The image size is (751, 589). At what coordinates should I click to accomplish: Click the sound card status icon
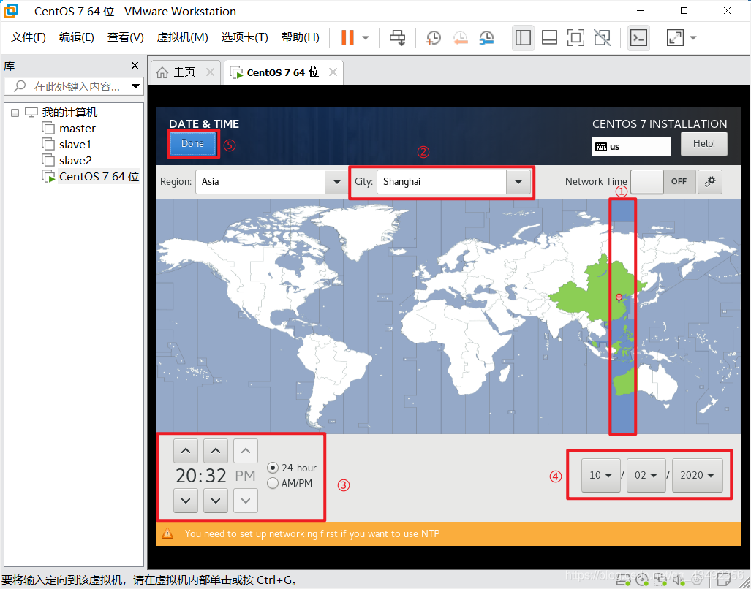point(679,580)
